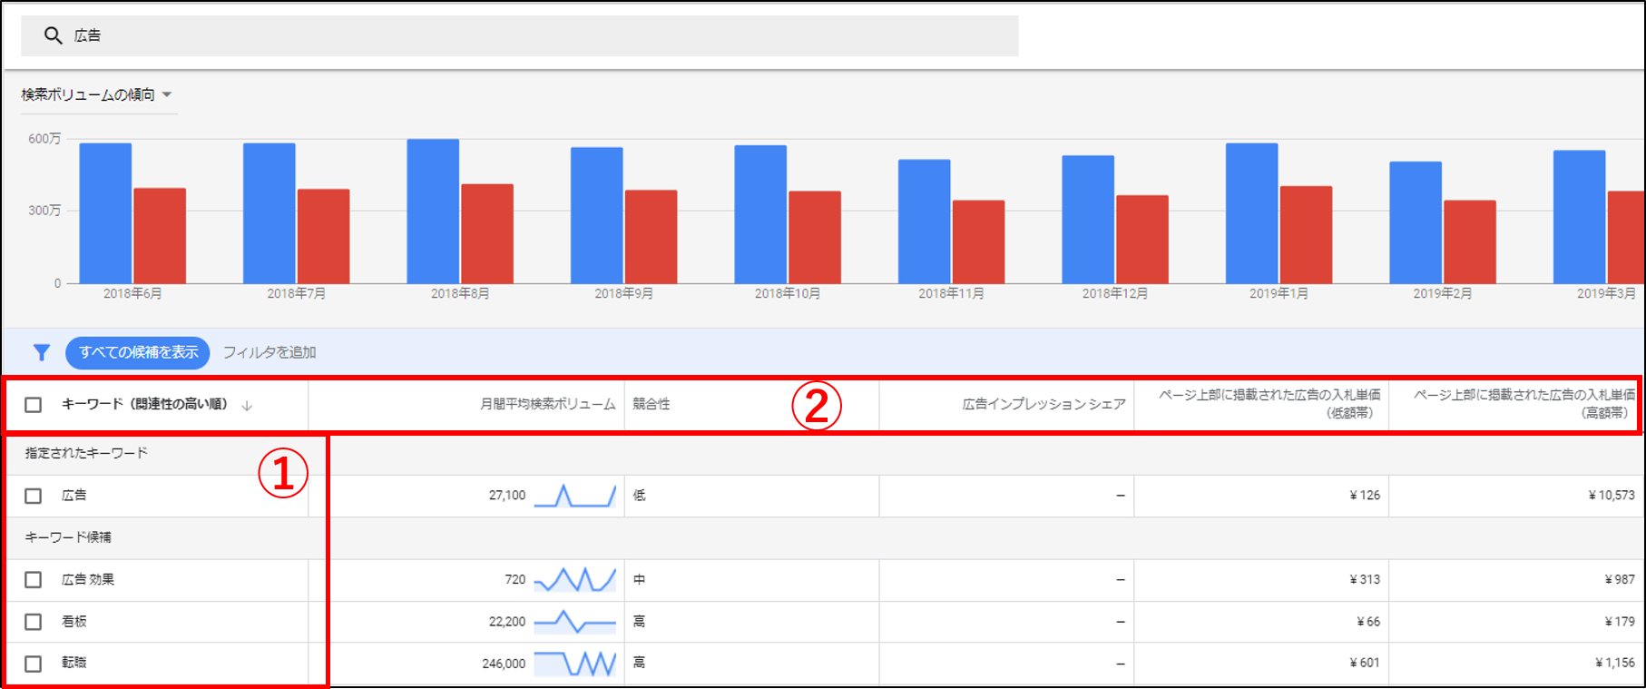
Task: Click the trend sparkline for 広告 効果 row
Action: click(575, 579)
